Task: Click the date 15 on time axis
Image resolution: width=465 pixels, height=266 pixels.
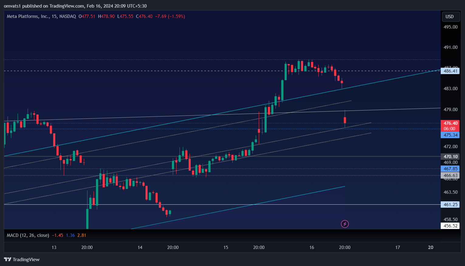Action: coord(226,247)
